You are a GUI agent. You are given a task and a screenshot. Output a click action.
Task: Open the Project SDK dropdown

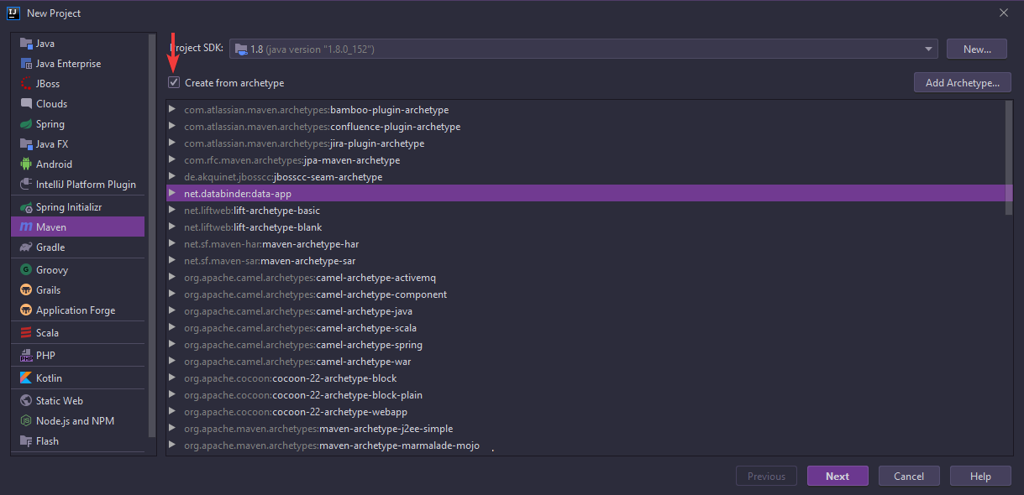pyautogui.click(x=584, y=49)
